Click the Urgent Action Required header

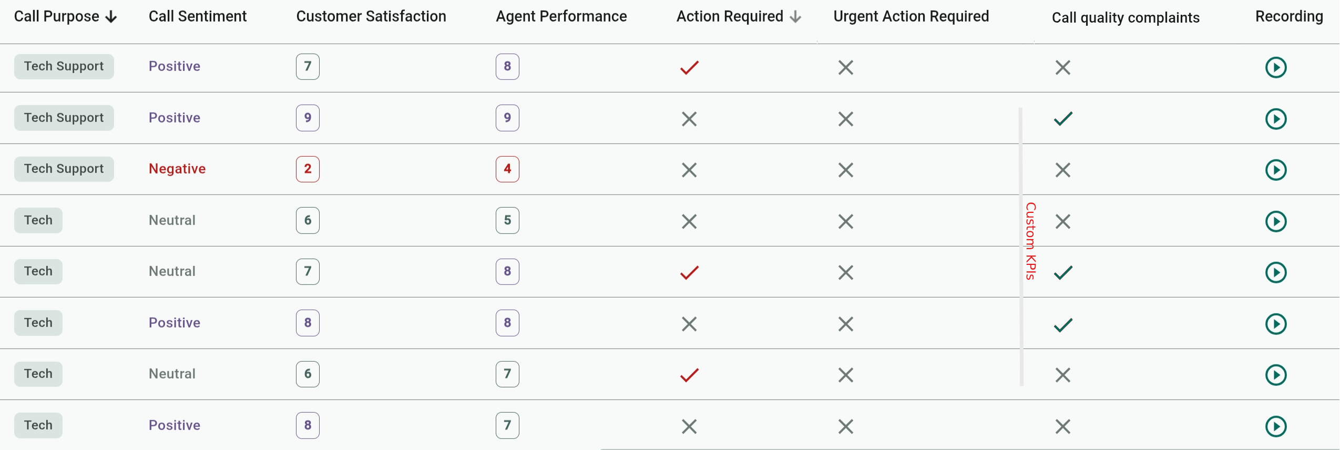(x=911, y=17)
